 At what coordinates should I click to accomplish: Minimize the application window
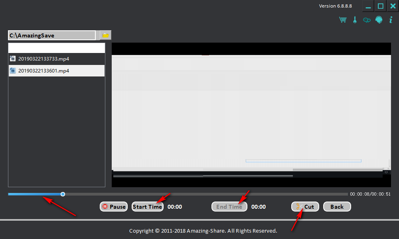tap(368, 6)
